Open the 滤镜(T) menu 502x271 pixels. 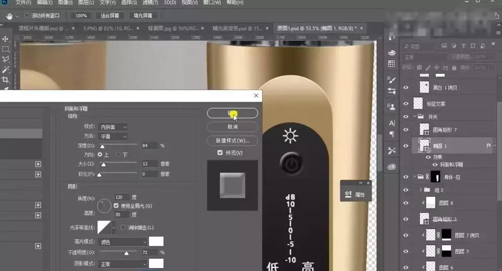[150, 3]
